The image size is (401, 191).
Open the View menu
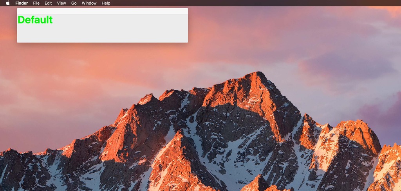point(61,3)
